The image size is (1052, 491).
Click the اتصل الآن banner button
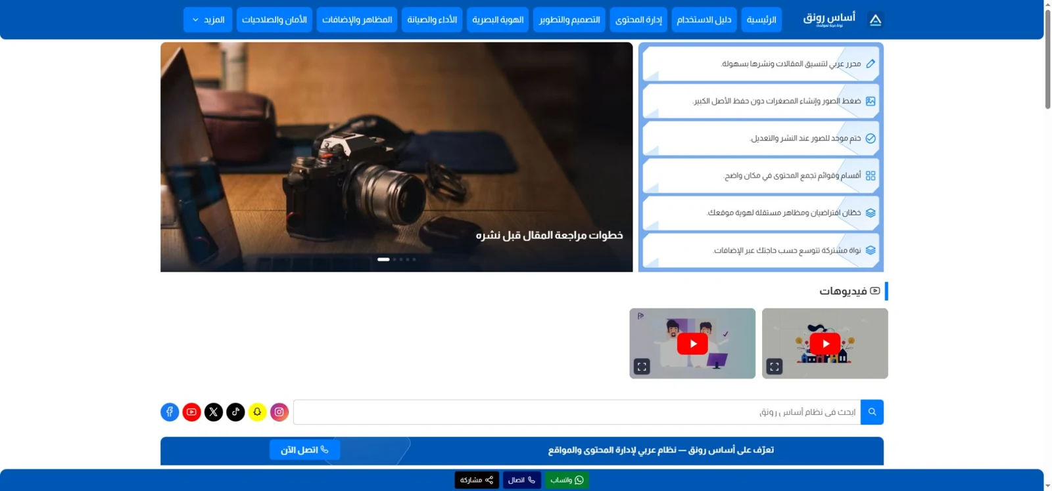pyautogui.click(x=304, y=450)
